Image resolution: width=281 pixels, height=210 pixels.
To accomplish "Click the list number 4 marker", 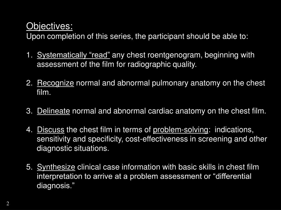I will click(x=29, y=130).
